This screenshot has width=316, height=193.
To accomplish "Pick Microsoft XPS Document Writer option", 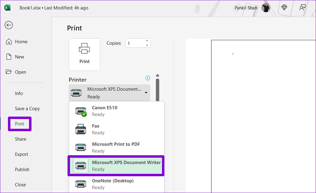I will 116,166.
